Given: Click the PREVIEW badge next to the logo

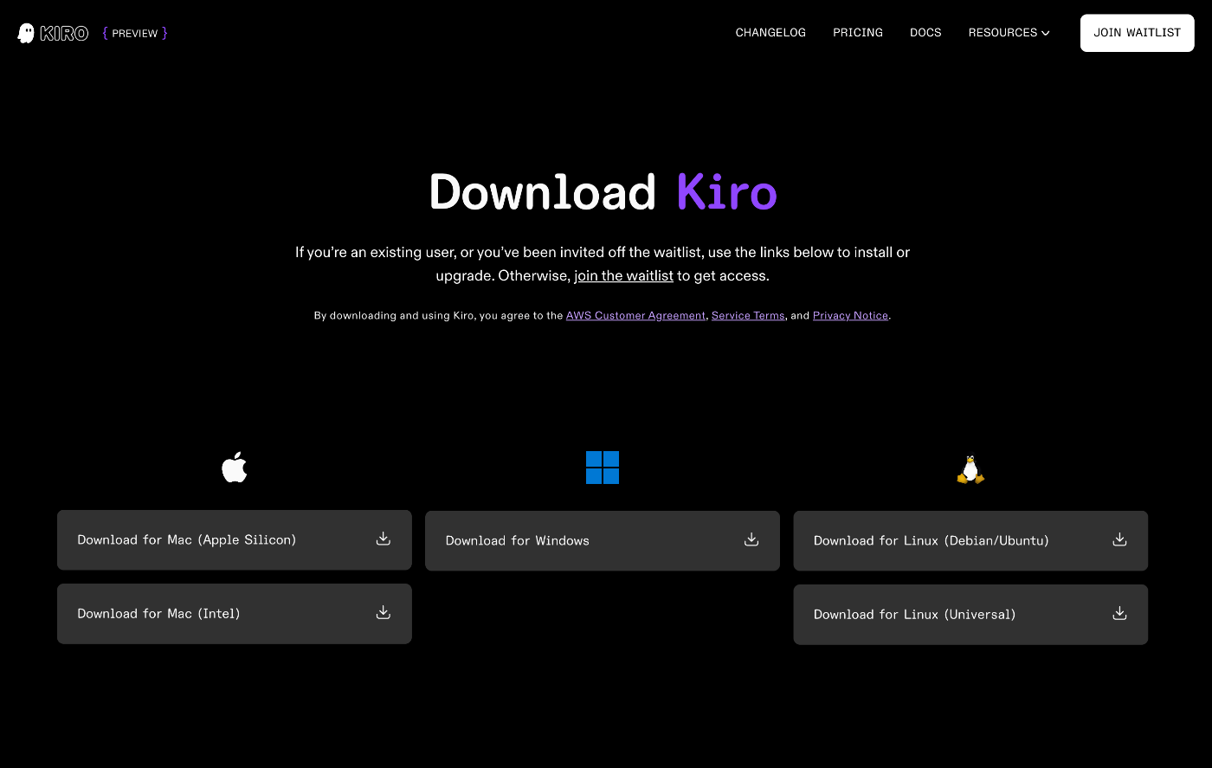Looking at the screenshot, I should click(x=135, y=33).
